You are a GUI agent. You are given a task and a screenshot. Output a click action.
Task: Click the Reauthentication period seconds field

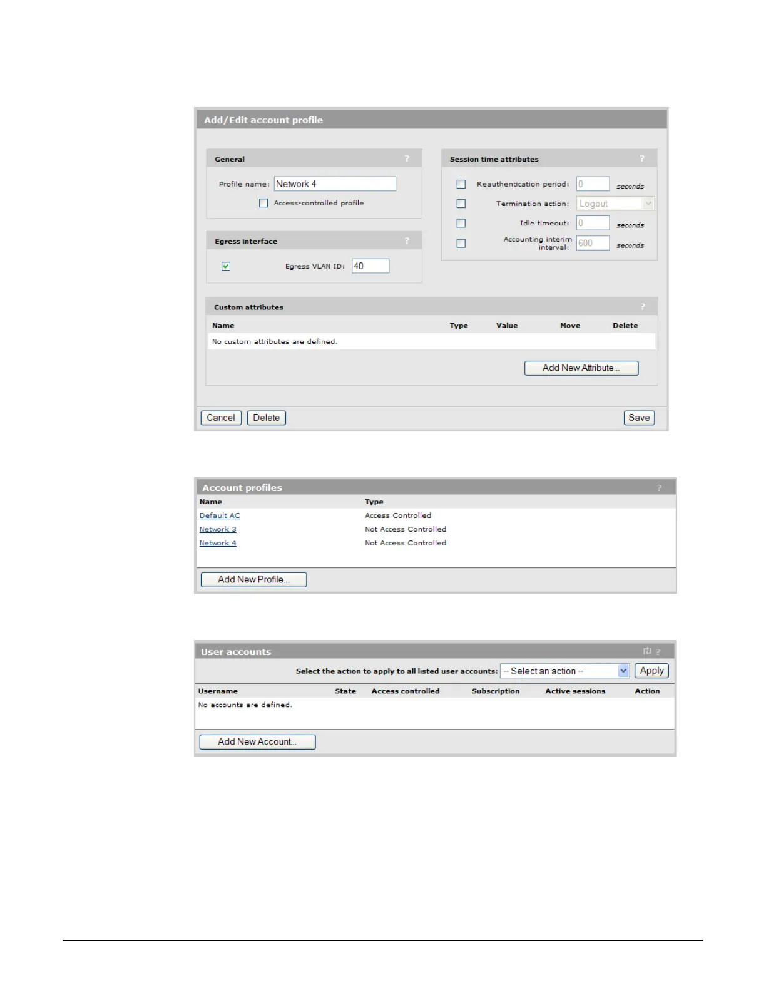point(593,184)
